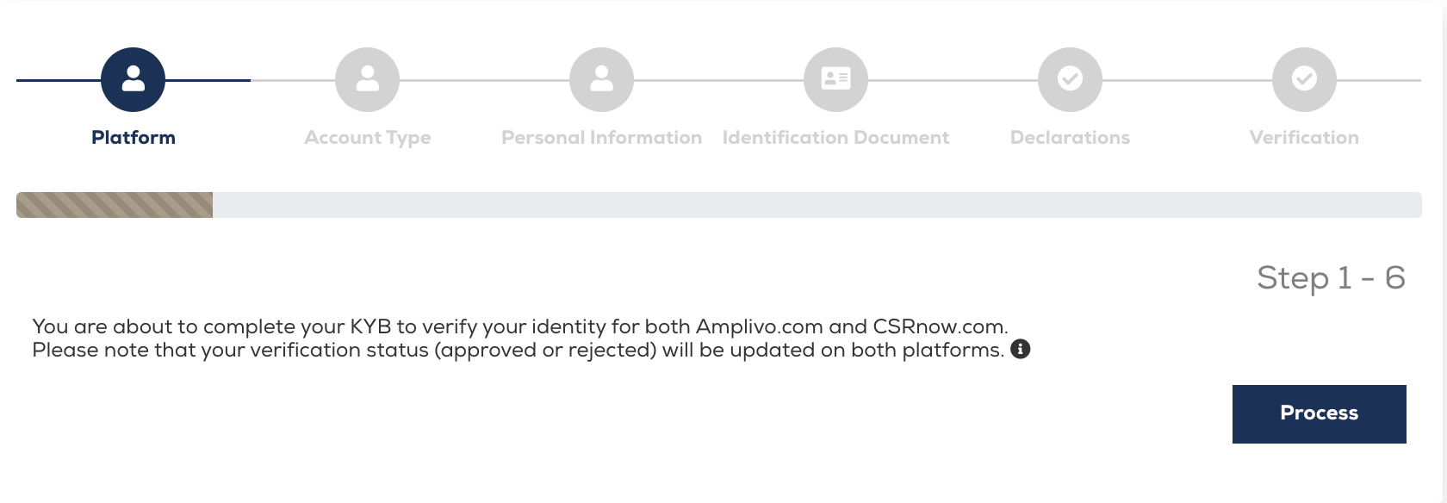Click the striped filled progress bar segment
The height and width of the screenshot is (503, 1447).
point(115,205)
